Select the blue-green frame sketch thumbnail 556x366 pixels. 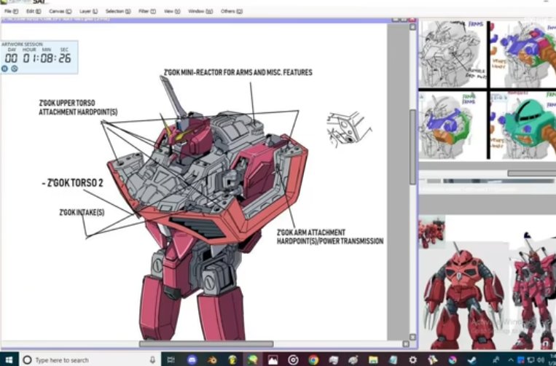pyautogui.click(x=452, y=125)
